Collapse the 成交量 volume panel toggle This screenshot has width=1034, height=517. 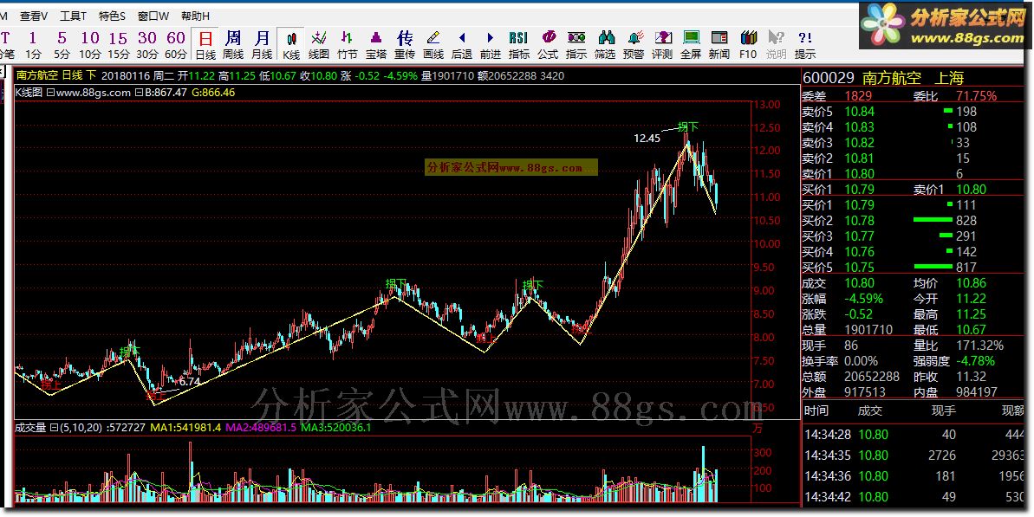(54, 428)
